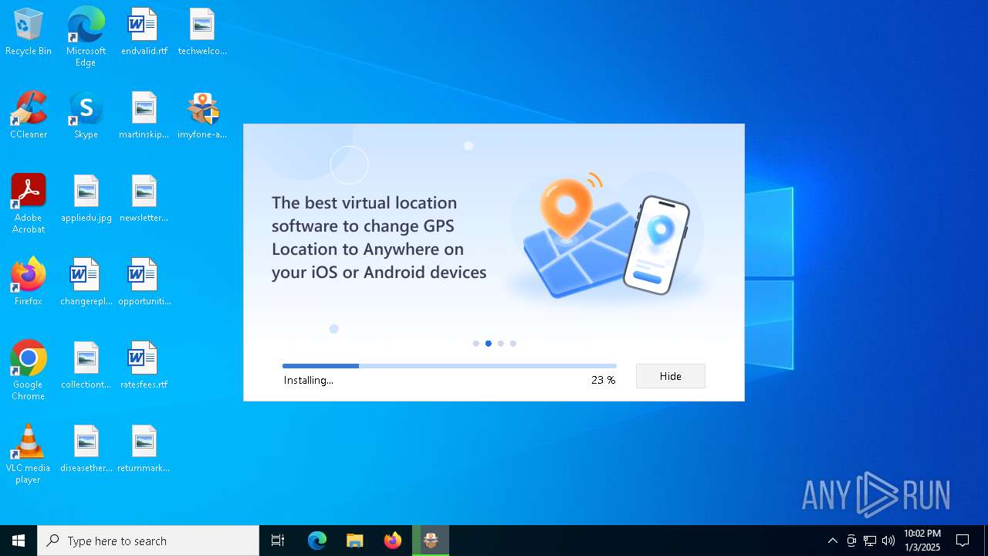The image size is (988, 556).
Task: Select newsletter... image file icon
Action: 144,199
